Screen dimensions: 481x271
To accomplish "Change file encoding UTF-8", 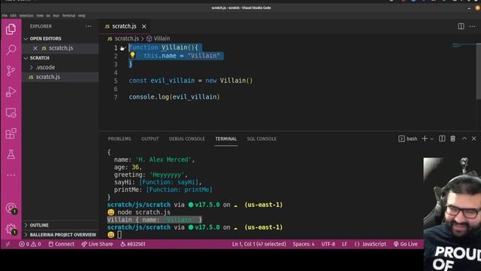I will (x=328, y=244).
